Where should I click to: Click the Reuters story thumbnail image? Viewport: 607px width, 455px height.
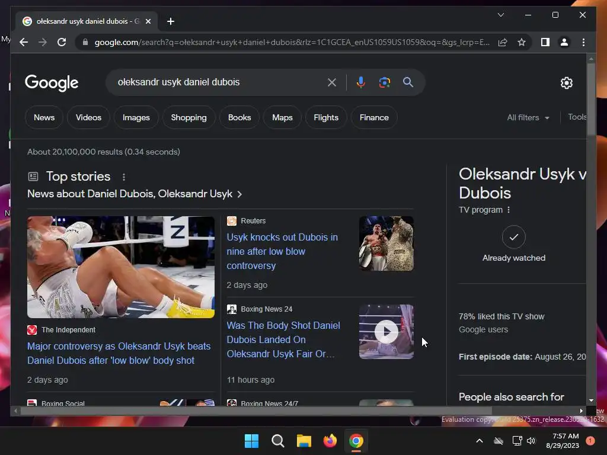click(386, 243)
